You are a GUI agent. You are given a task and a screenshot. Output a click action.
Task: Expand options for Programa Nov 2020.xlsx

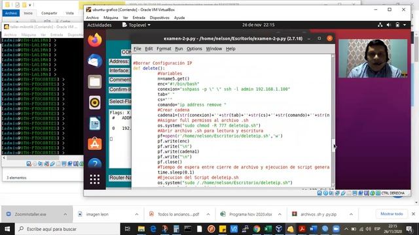pos(280,214)
